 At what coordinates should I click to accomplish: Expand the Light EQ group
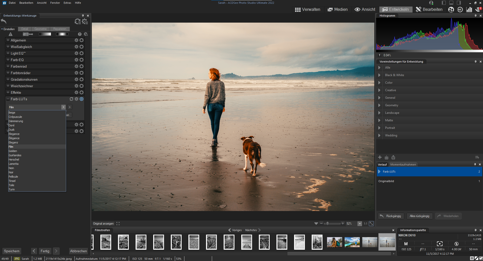(8, 53)
